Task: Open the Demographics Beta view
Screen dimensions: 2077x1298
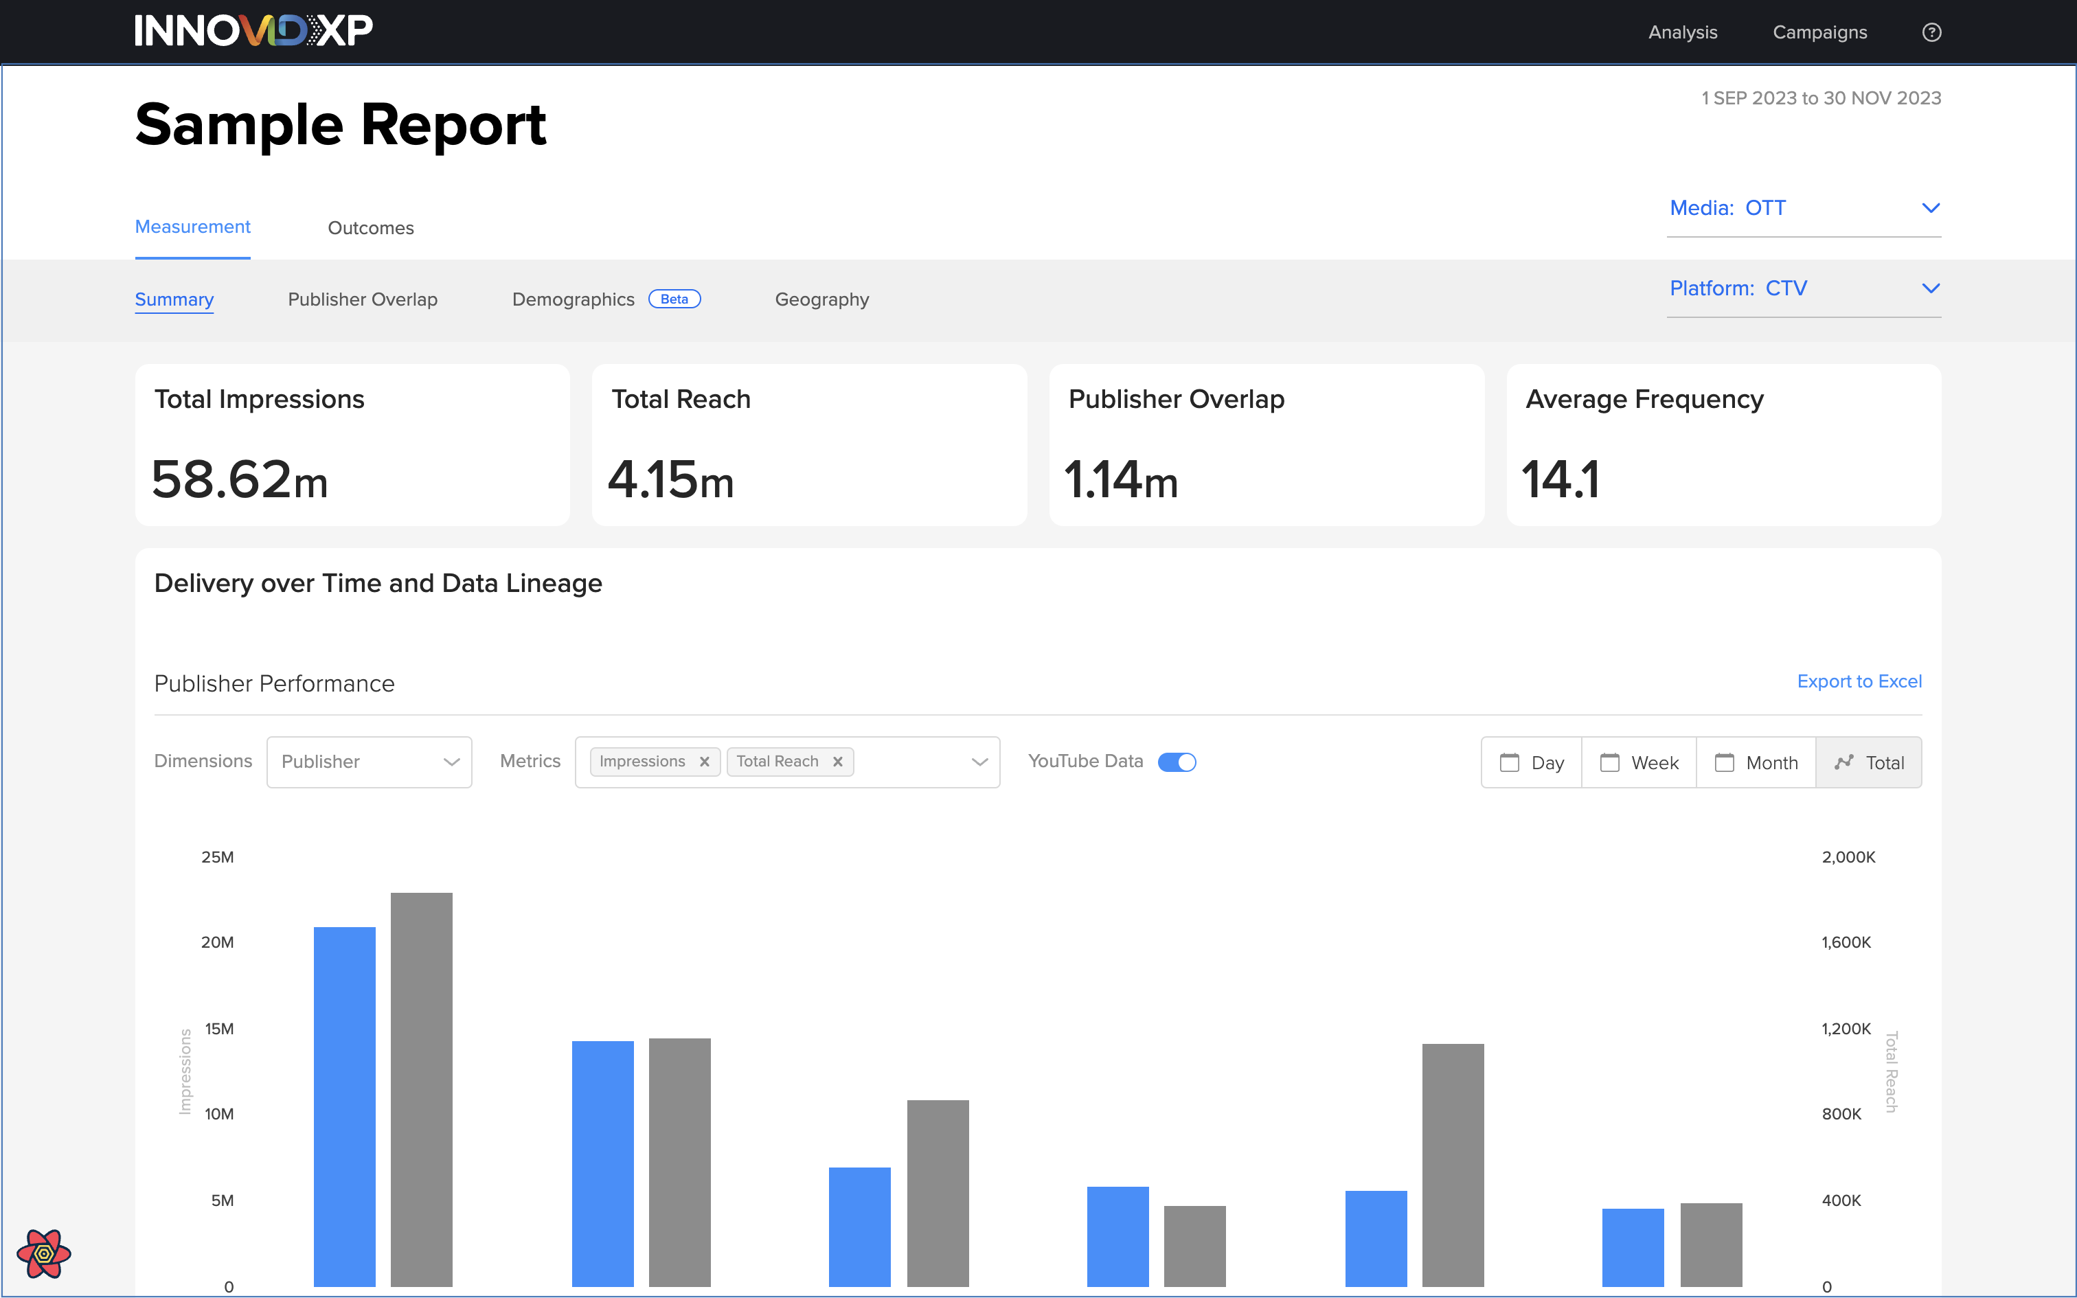Action: point(574,299)
